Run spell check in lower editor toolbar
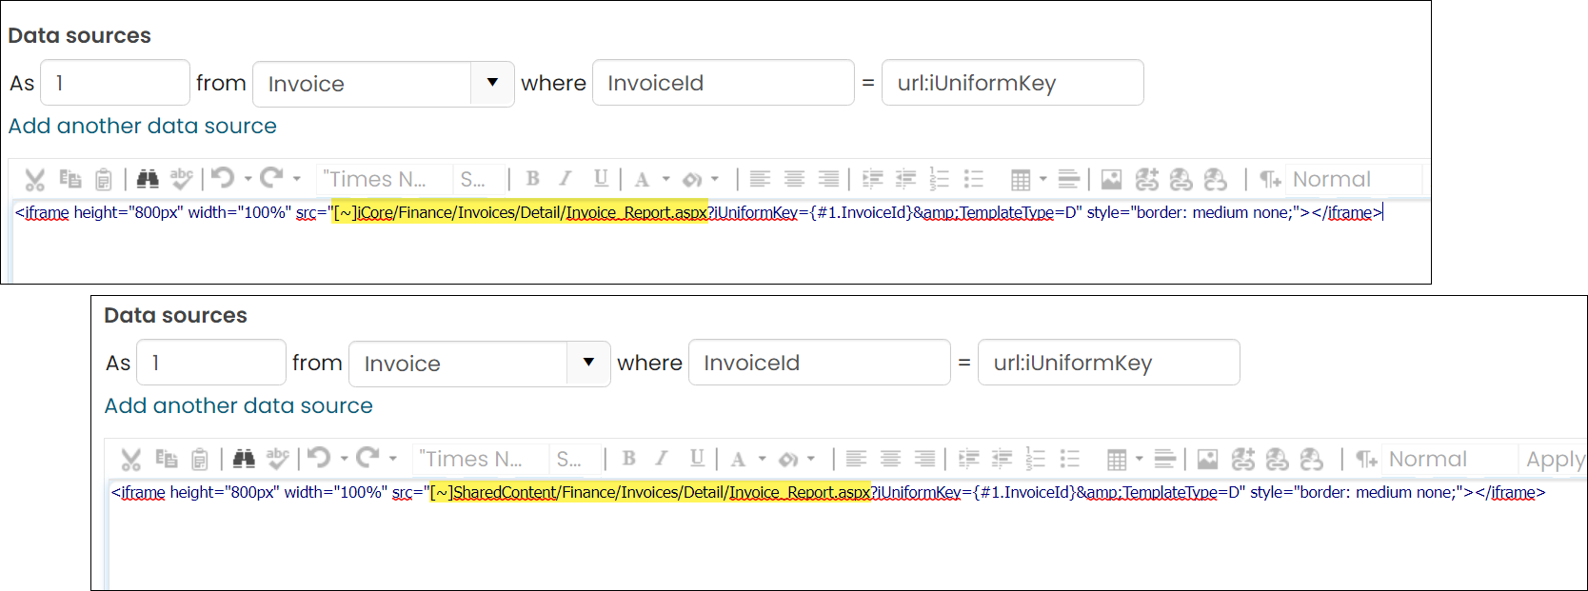The width and height of the screenshot is (1588, 591). coord(277,458)
